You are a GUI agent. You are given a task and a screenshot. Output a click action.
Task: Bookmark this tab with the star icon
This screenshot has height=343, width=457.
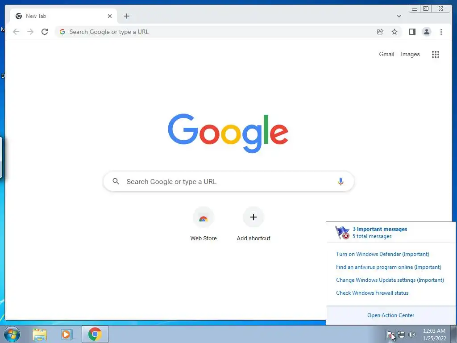[395, 32]
